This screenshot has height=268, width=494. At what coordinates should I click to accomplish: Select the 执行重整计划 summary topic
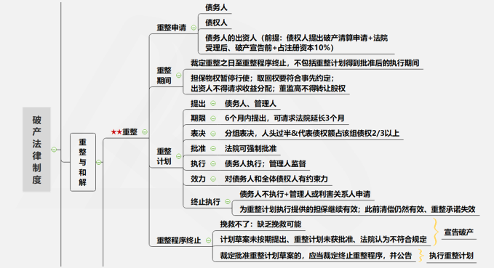451,256
